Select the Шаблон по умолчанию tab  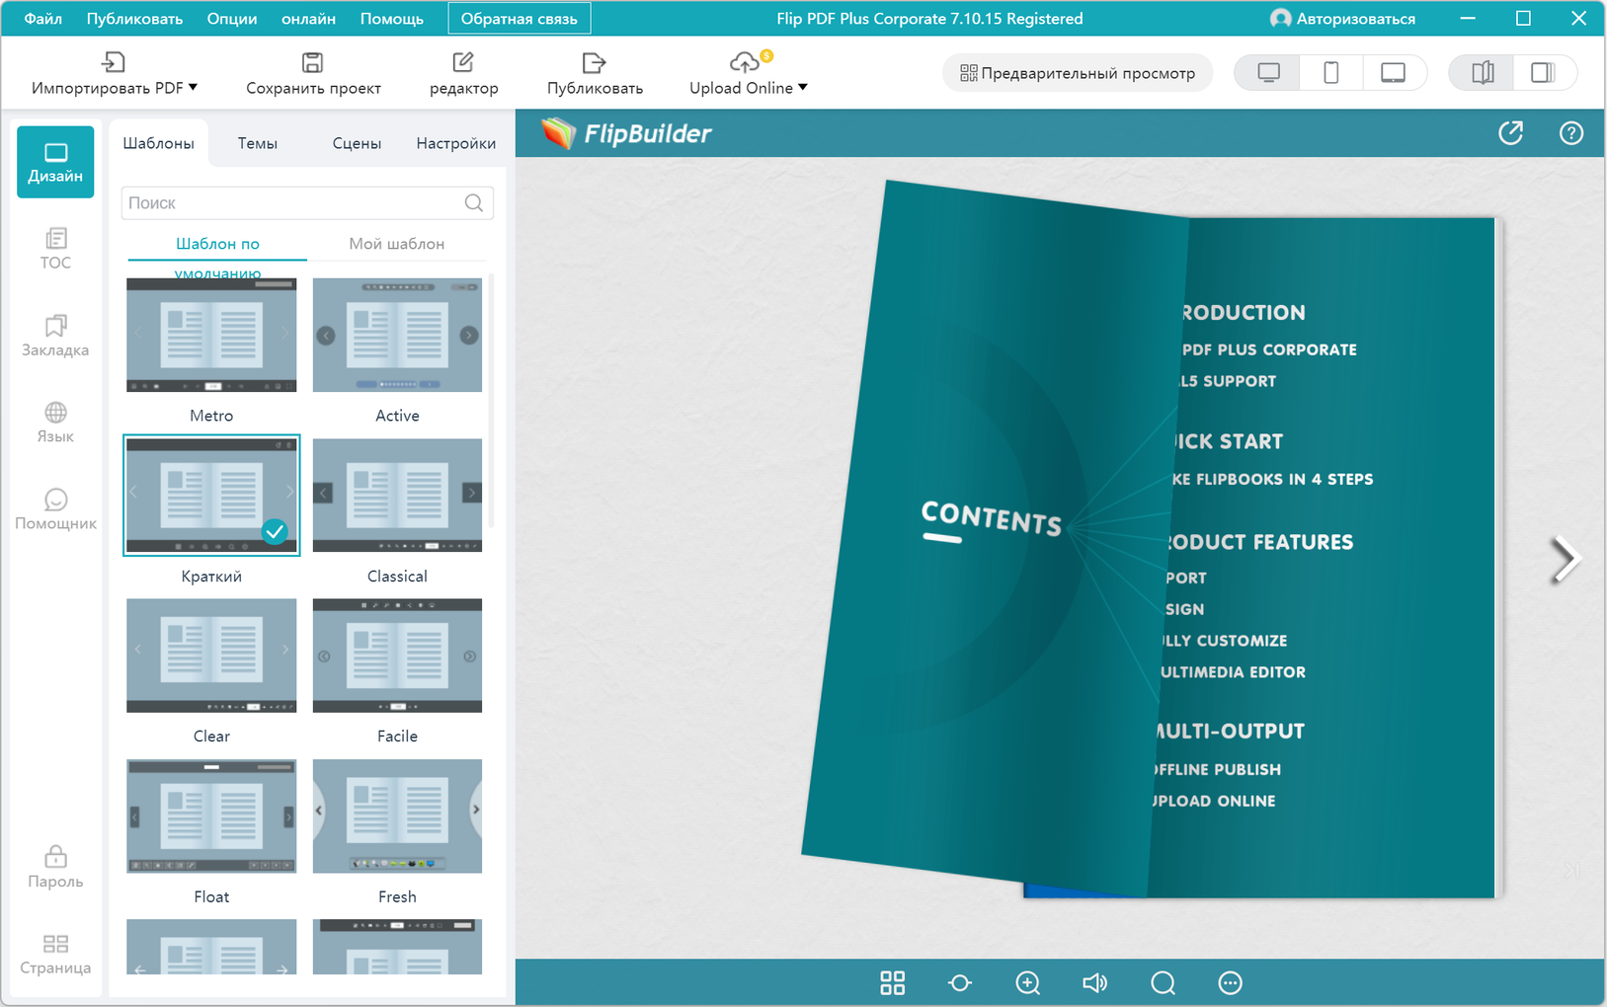217,245
